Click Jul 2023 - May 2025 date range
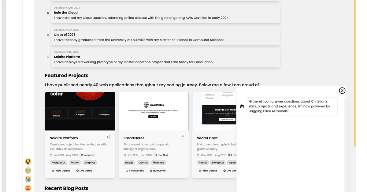Image resolution: width=367 pixels, height=192 pixels. pos(66,155)
